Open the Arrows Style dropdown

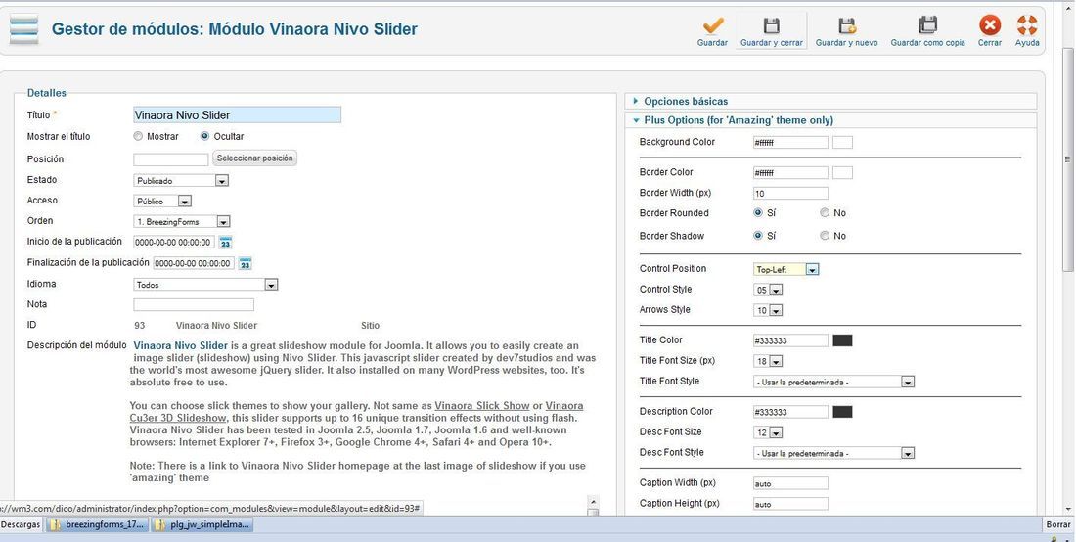pyautogui.click(x=768, y=311)
